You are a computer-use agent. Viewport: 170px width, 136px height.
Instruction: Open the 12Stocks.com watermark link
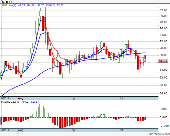[159, 134]
